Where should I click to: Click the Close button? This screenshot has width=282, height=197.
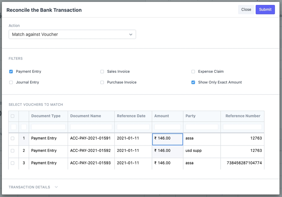(x=246, y=9)
